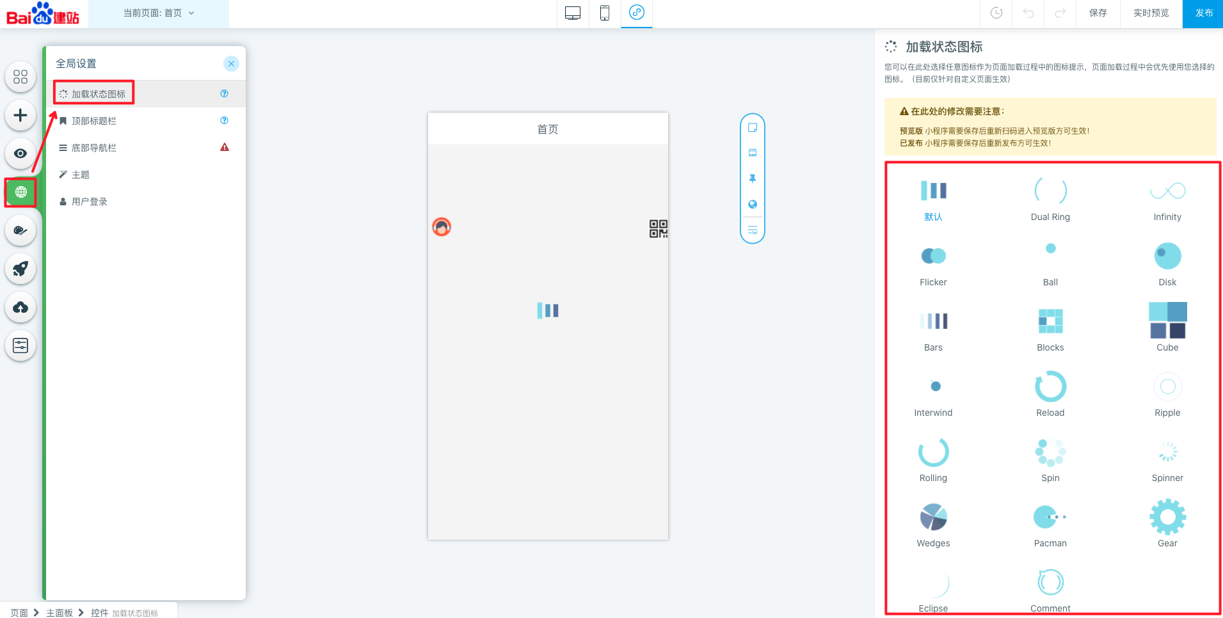The height and width of the screenshot is (618, 1223).
Task: Click the QR code icon on preview
Action: 658,228
